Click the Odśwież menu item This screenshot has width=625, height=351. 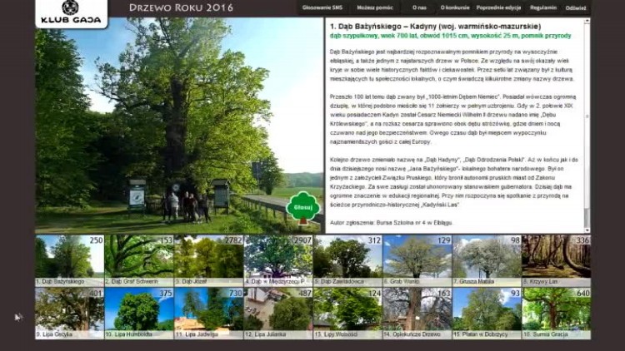[576, 8]
